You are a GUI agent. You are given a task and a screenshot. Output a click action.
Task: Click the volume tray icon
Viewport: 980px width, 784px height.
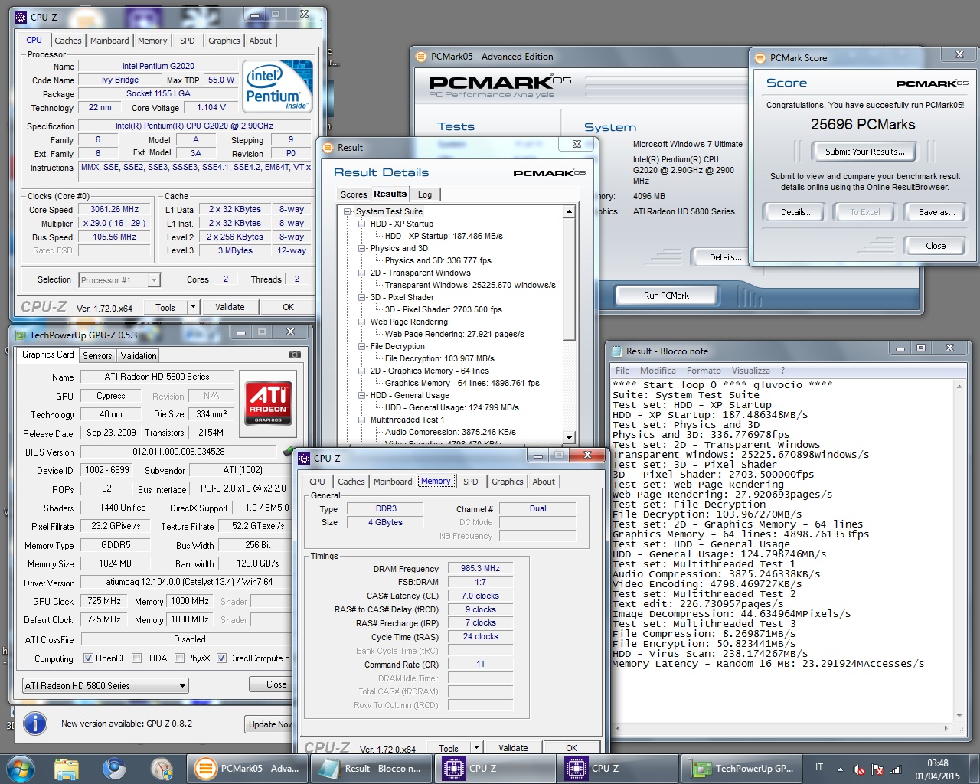tap(859, 769)
